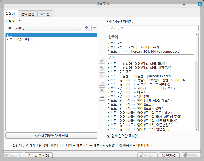Screen dimensions: 204x161
Task: Move the selected input method down
Action: click(x=102, y=83)
